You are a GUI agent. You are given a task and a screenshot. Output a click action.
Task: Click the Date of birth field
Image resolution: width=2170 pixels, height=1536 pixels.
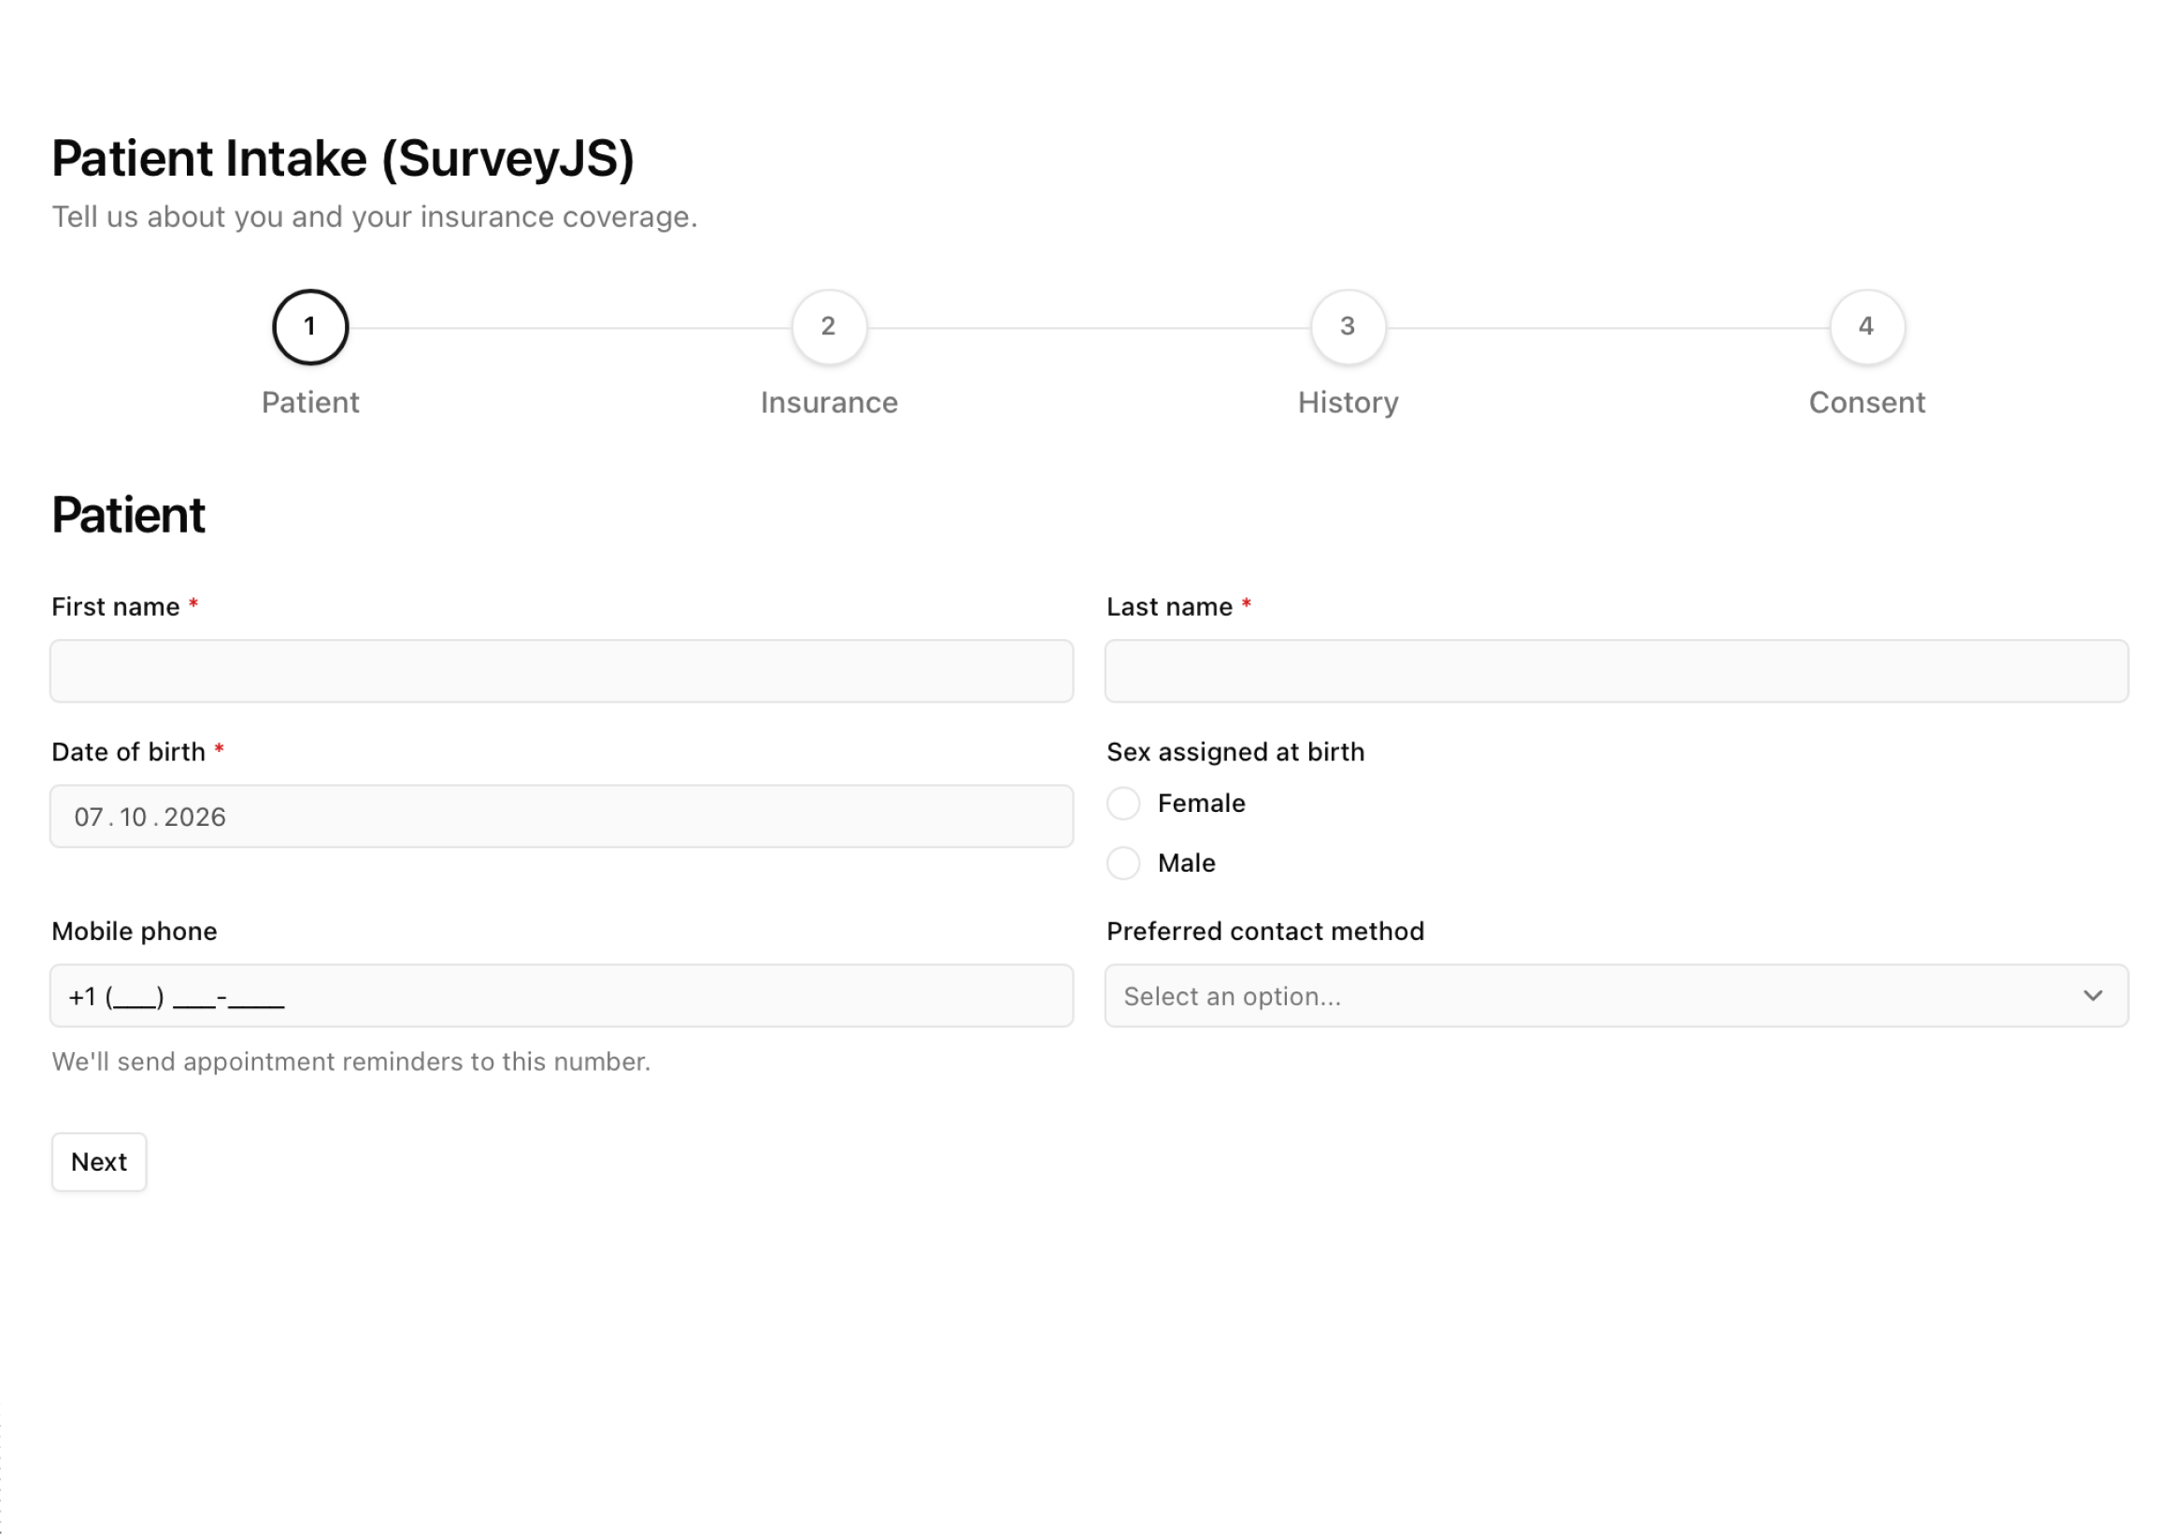coord(561,816)
